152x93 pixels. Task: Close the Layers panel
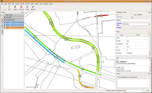23,12
